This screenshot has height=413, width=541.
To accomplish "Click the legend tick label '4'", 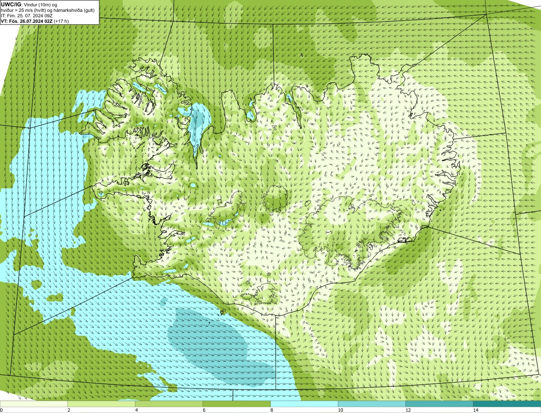I will point(136,410).
